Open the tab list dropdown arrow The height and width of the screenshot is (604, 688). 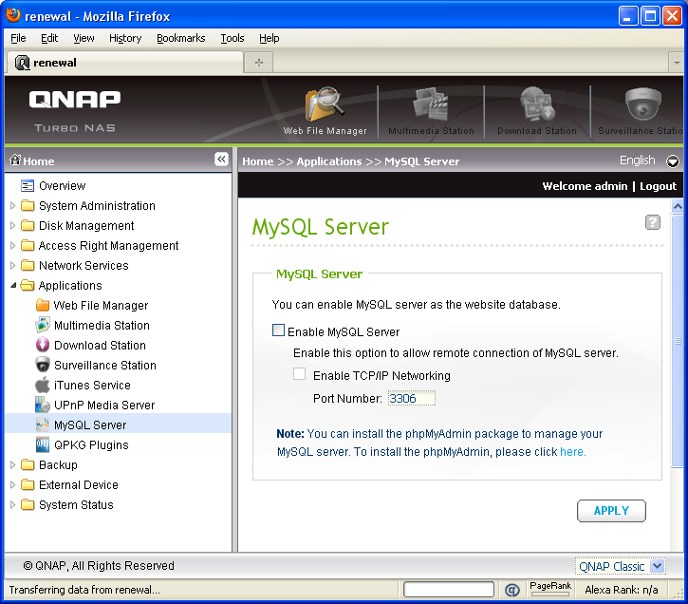(x=677, y=63)
